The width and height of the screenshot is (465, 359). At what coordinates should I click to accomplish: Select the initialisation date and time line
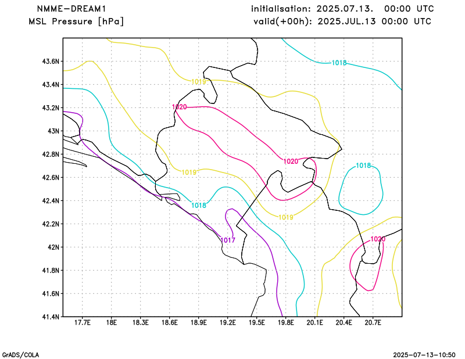point(342,9)
